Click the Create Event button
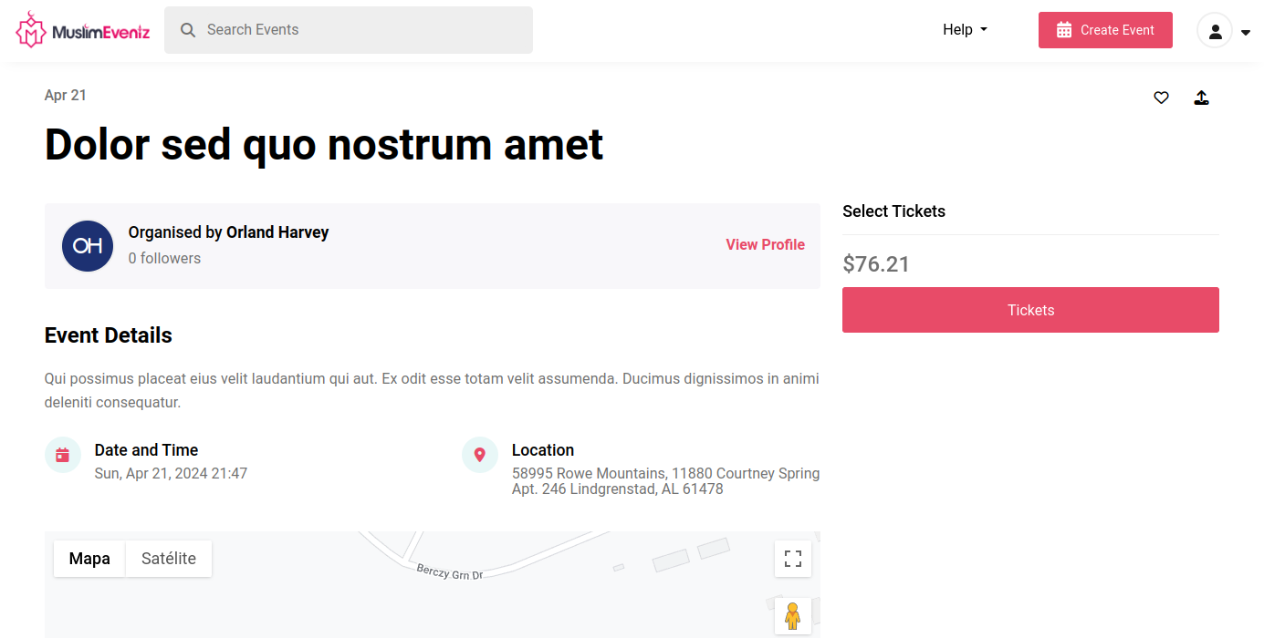The image size is (1264, 638). coord(1105,30)
